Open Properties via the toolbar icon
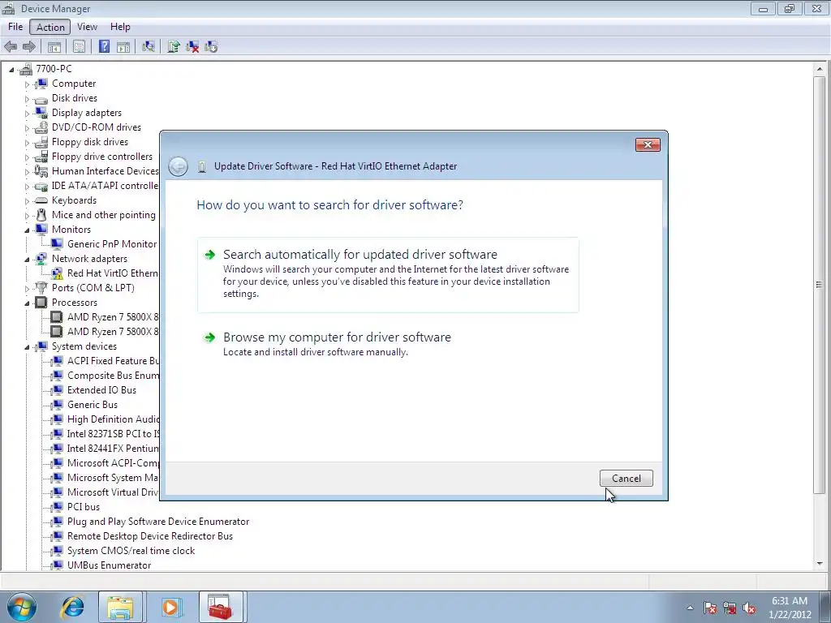The image size is (831, 623). click(79, 46)
